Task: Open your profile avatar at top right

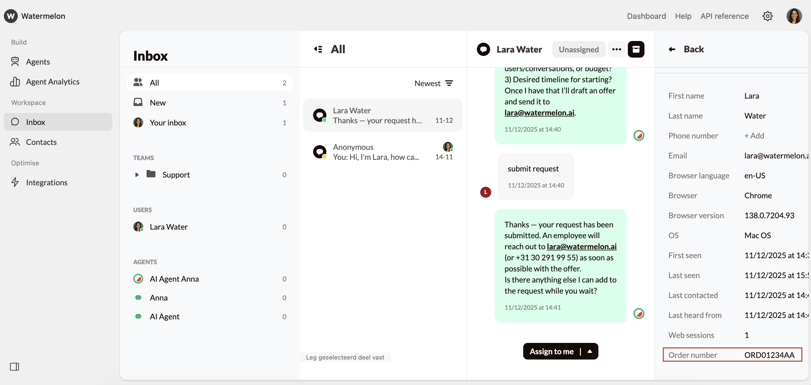Action: point(794,16)
